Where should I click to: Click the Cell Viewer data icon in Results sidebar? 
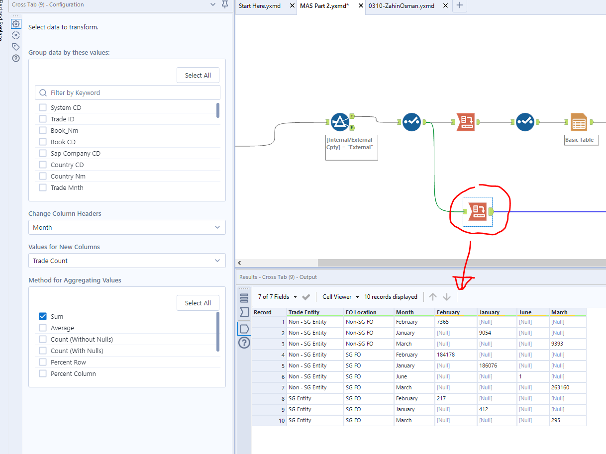(x=244, y=329)
